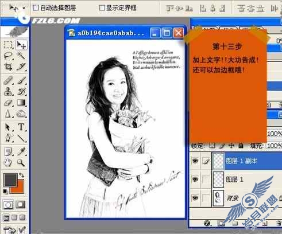This screenshot has height=234, width=282.
Task: Choose full screen mode button
Action: click(x=22, y=218)
